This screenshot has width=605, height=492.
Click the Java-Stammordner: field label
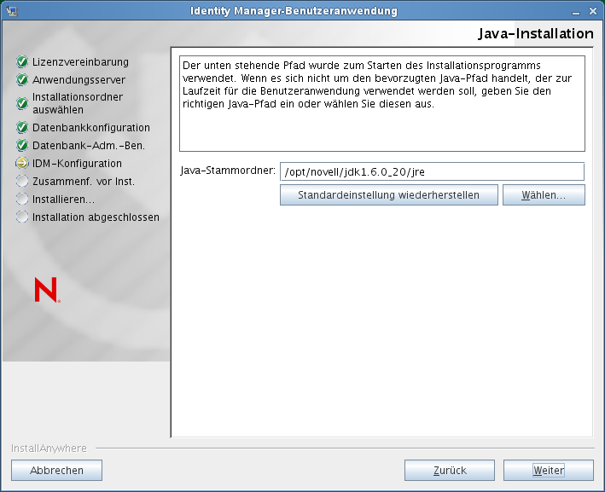click(x=228, y=171)
